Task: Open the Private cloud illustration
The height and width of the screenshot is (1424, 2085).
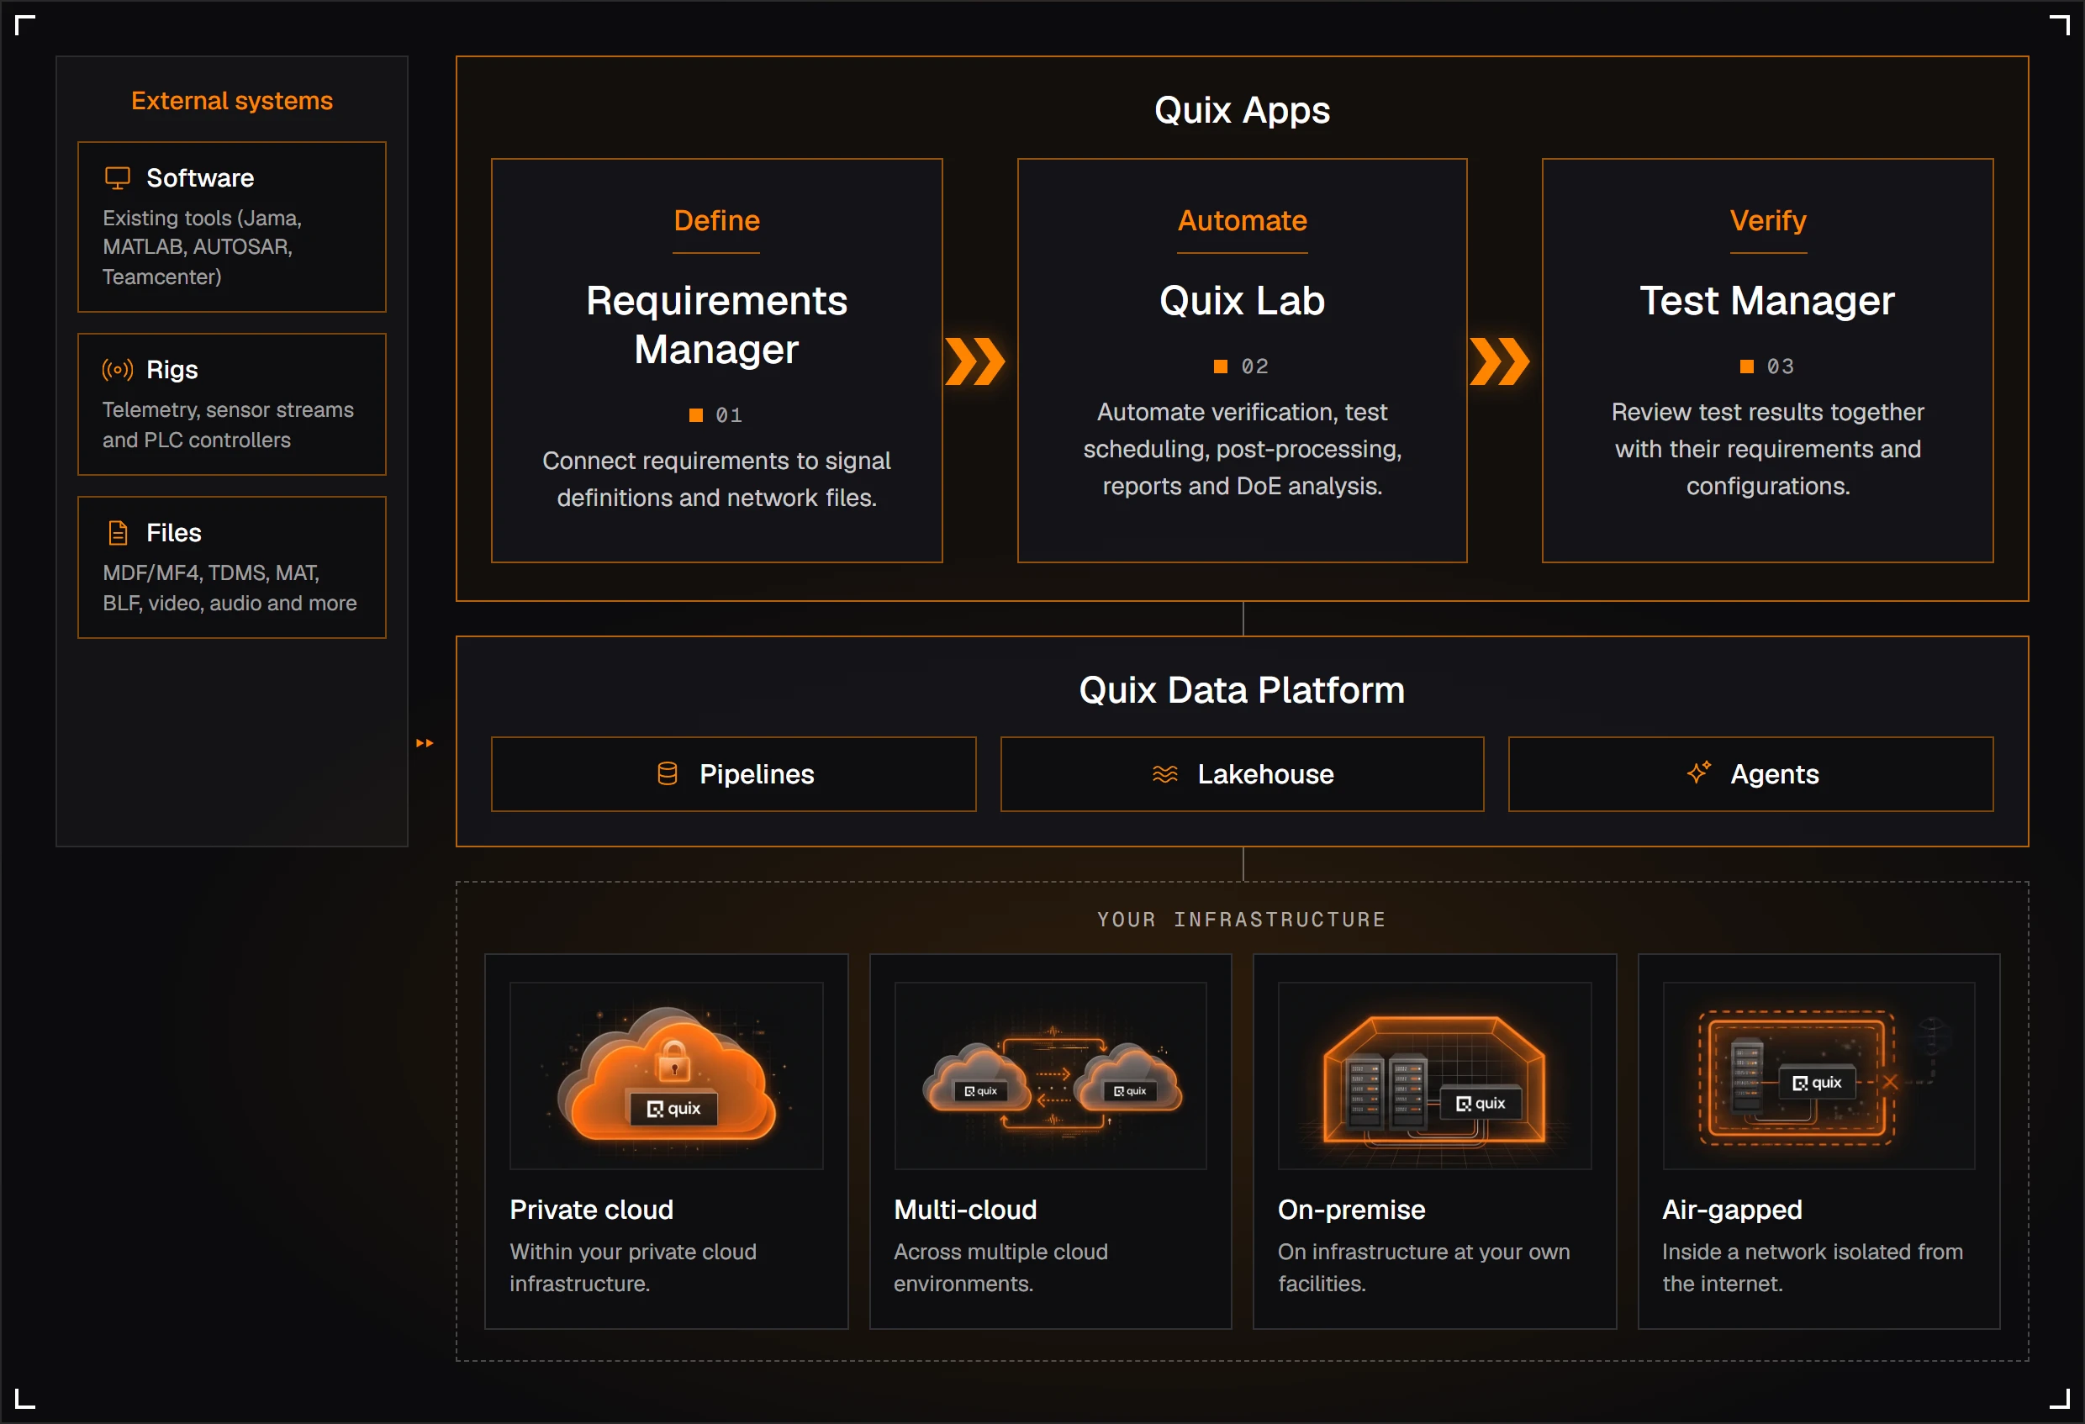Action: tap(667, 1076)
